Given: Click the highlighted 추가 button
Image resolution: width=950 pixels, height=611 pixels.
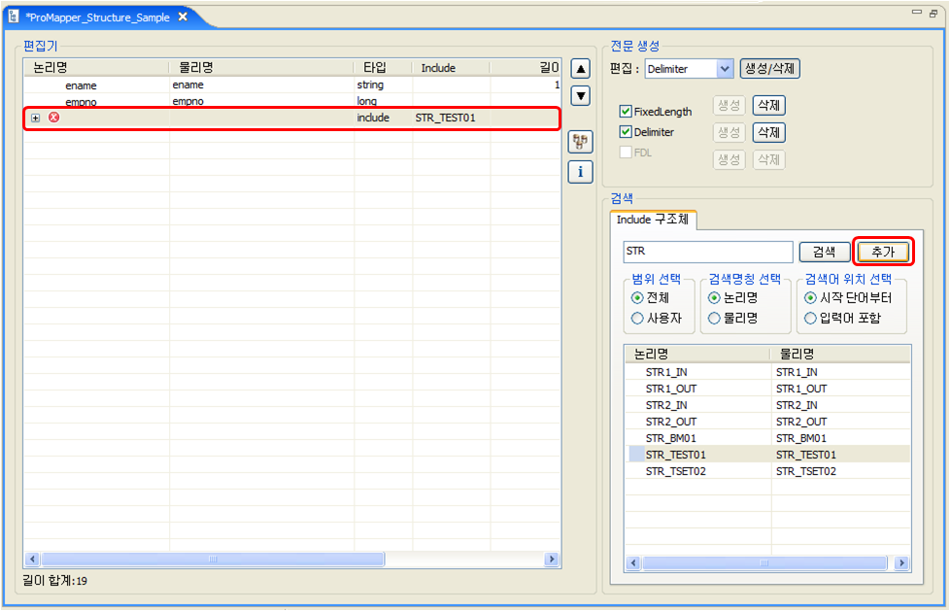Looking at the screenshot, I should 882,252.
